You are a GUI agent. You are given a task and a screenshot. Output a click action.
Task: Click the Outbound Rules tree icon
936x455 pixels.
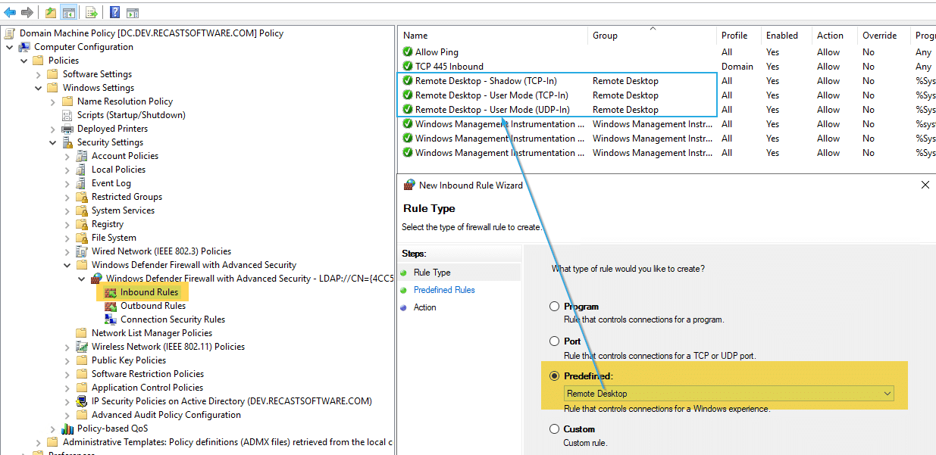pyautogui.click(x=111, y=306)
